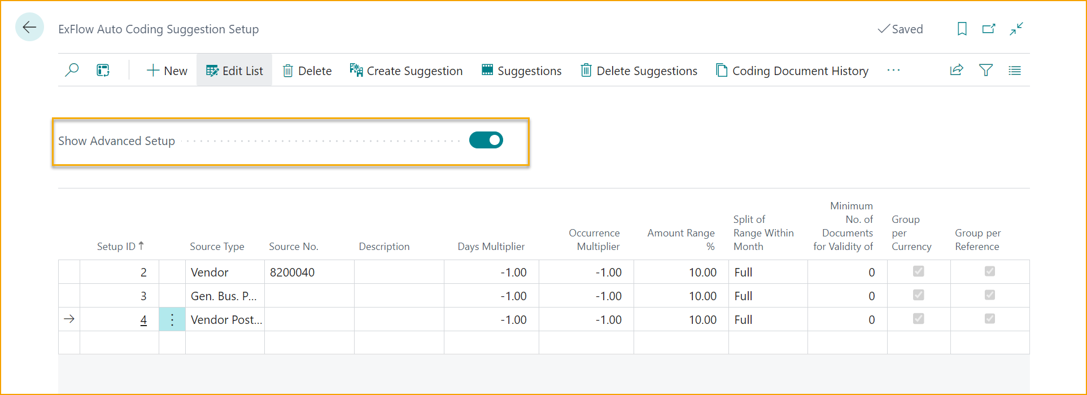Open the Source No. column header menu

click(x=294, y=247)
